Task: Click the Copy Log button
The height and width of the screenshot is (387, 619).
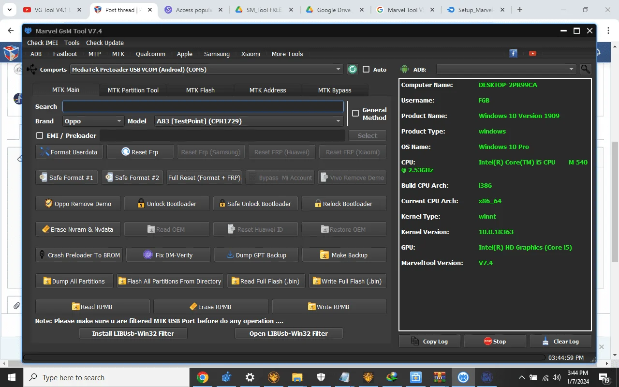Action: (429, 341)
